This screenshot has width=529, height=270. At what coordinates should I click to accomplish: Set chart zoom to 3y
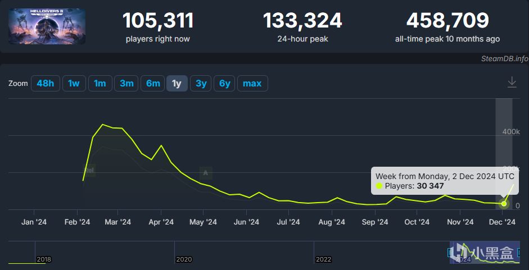click(201, 83)
